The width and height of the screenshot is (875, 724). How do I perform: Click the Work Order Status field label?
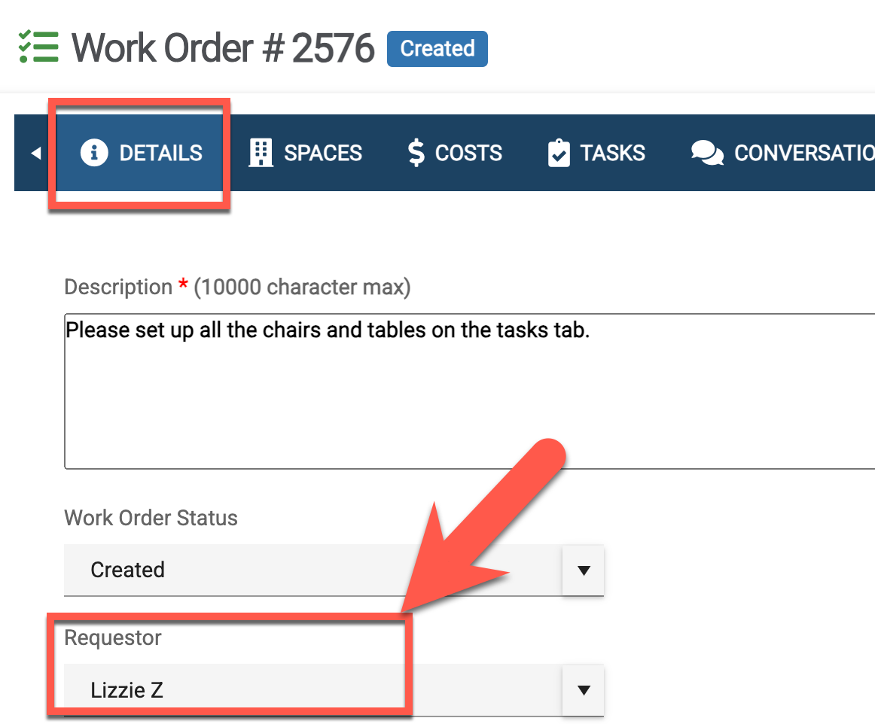pos(151,518)
